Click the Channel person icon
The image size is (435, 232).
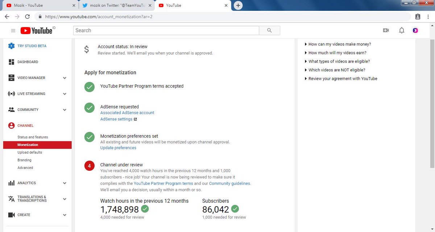pyautogui.click(x=12, y=125)
